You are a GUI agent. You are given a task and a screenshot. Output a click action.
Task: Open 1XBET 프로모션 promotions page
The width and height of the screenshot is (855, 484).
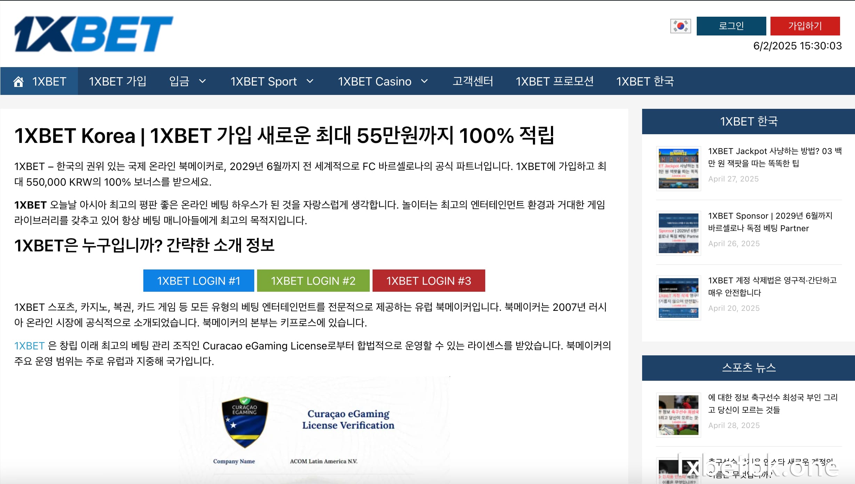coord(554,81)
